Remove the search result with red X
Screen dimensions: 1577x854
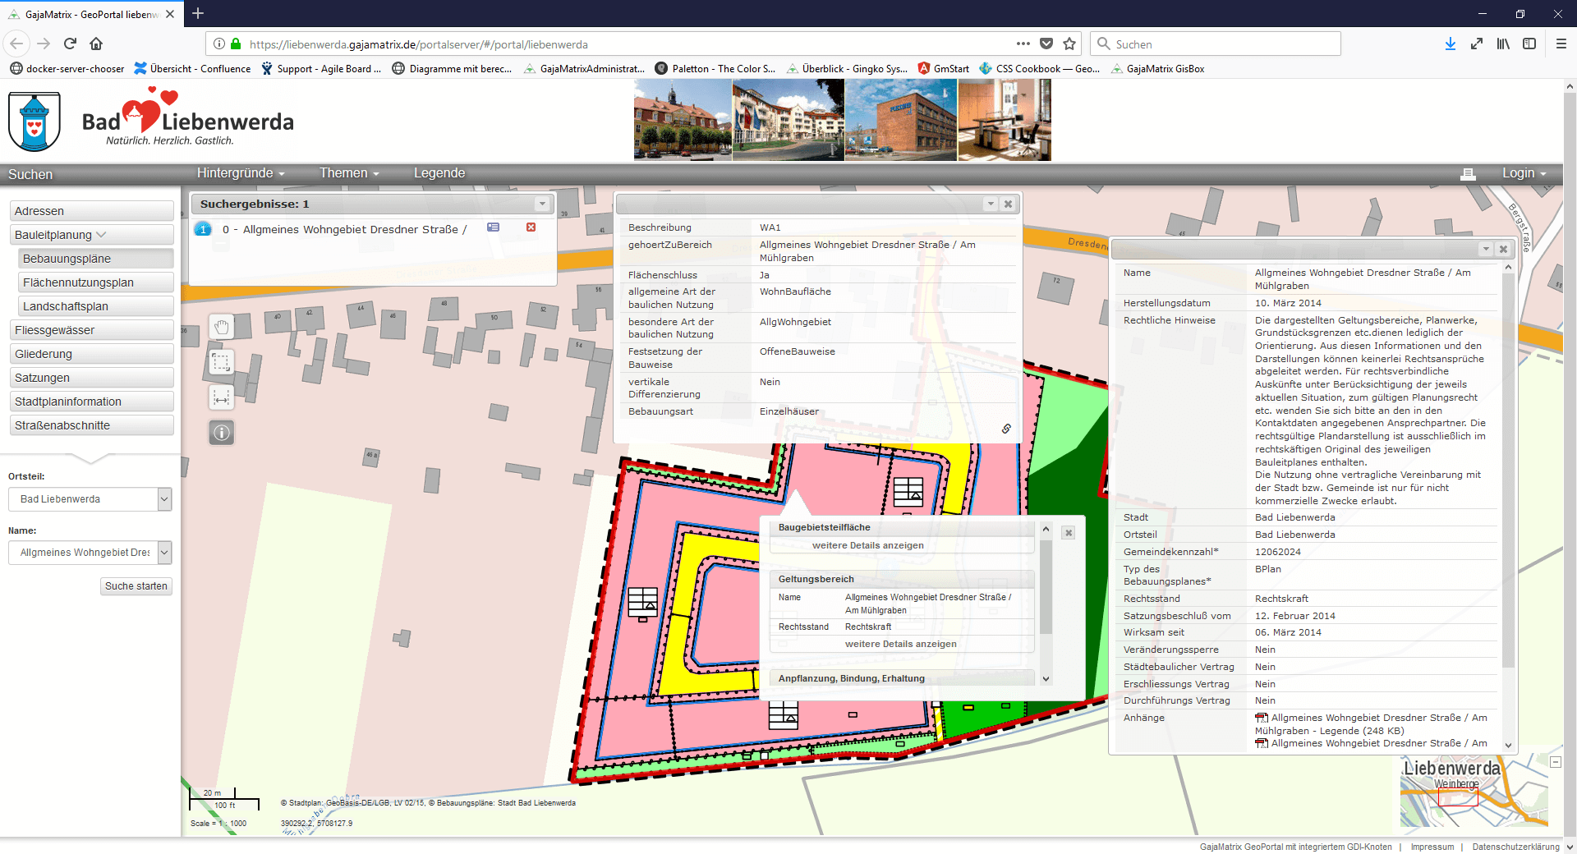pyautogui.click(x=531, y=227)
